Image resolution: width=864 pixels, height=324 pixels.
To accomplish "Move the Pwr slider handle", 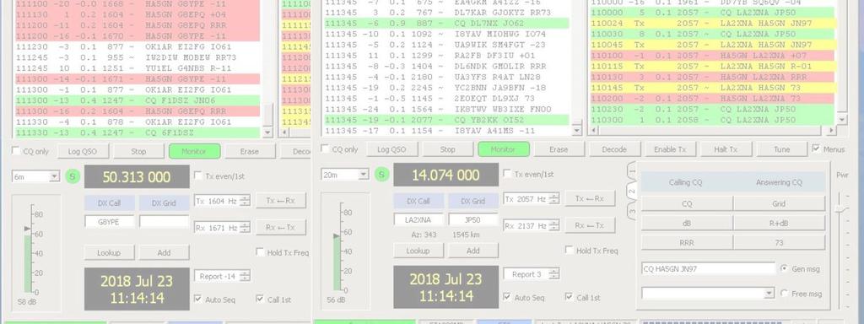I will point(840,209).
